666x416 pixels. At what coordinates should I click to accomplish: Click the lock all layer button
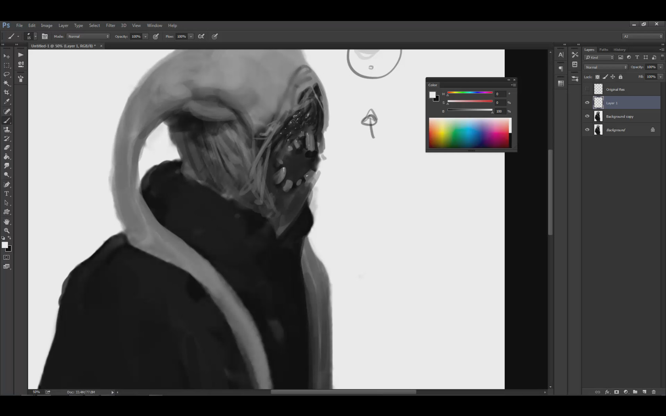tap(620, 77)
